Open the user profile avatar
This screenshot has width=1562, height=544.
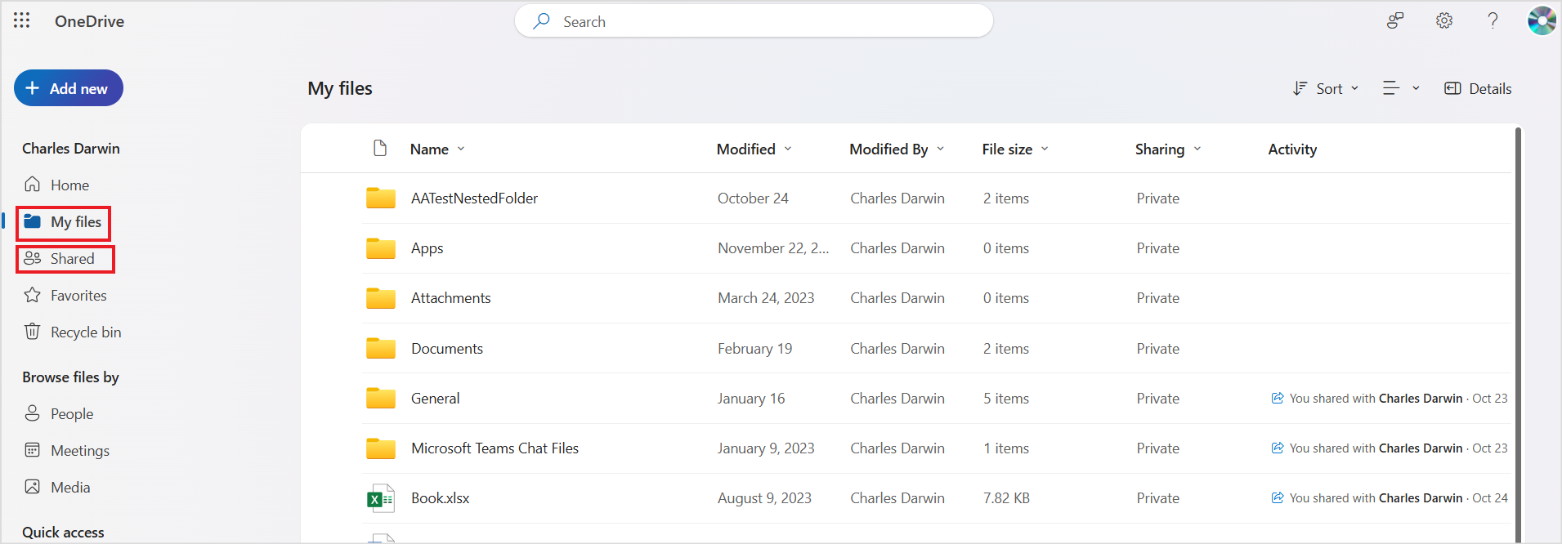point(1542,21)
